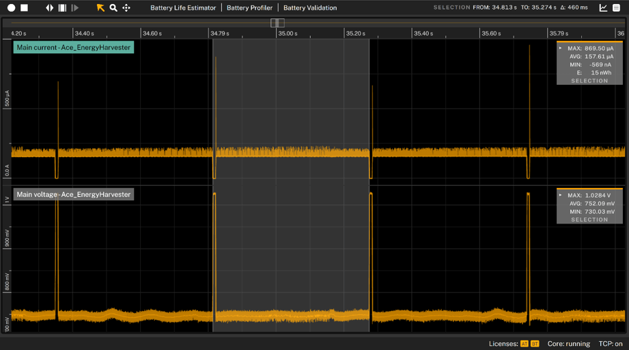Click the MIN: -569 nA current value

[591, 65]
